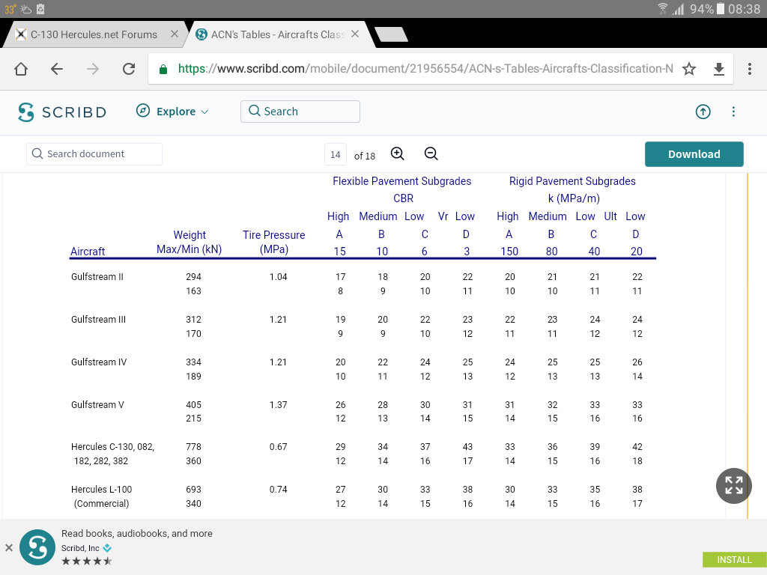The image size is (767, 575).
Task: Click the page number 14 box
Action: tap(336, 155)
